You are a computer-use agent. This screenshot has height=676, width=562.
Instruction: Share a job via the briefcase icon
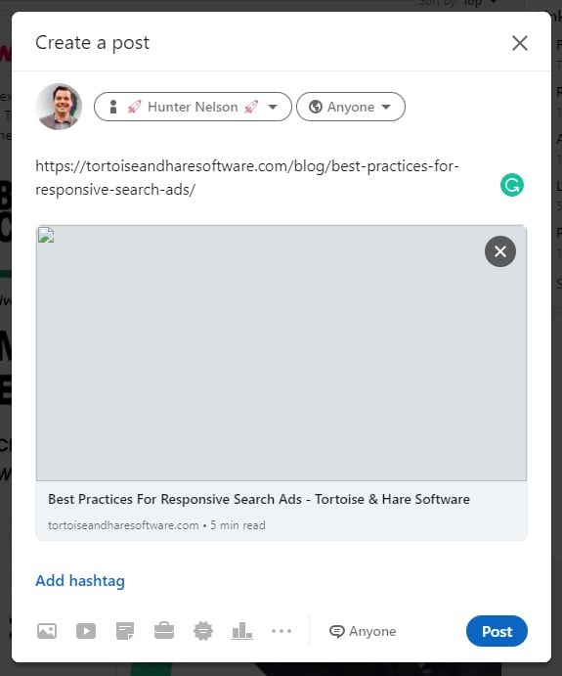point(164,631)
